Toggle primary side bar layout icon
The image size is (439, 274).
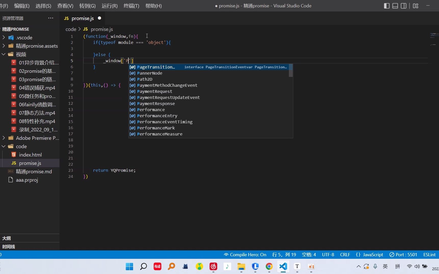(x=387, y=6)
